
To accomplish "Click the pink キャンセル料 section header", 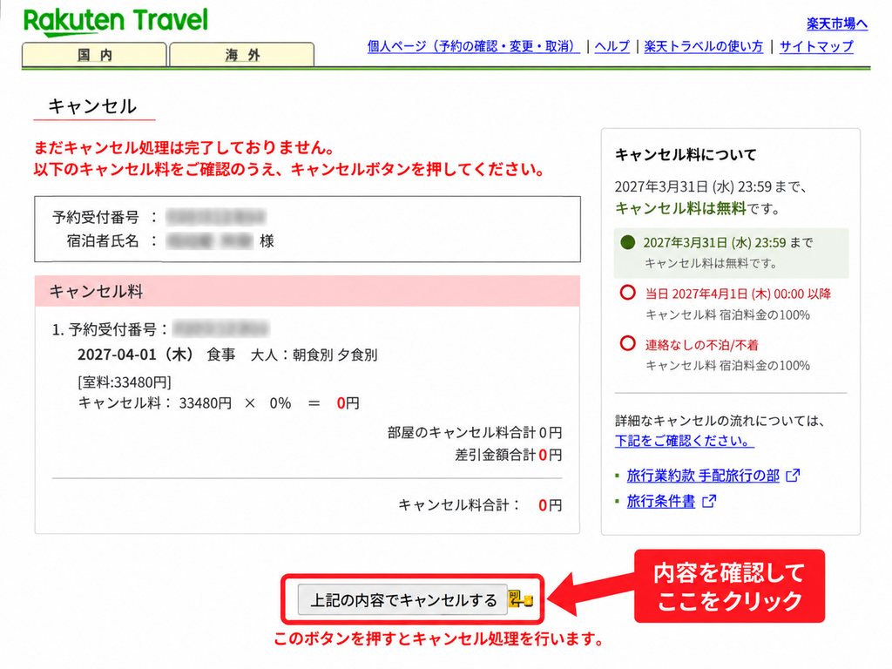I will coord(307,291).
